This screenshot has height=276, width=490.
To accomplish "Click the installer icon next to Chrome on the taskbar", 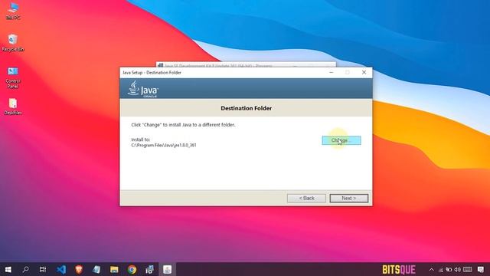I will click(150, 269).
